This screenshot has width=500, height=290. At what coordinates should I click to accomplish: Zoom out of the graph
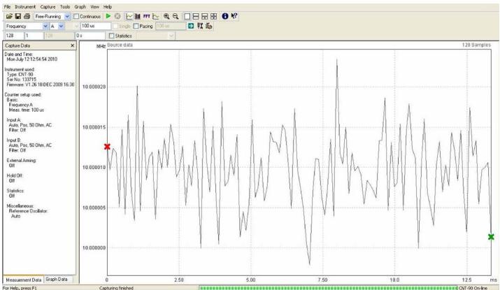click(176, 16)
